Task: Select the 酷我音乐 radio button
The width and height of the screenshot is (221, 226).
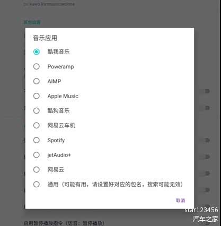Action: (x=37, y=52)
